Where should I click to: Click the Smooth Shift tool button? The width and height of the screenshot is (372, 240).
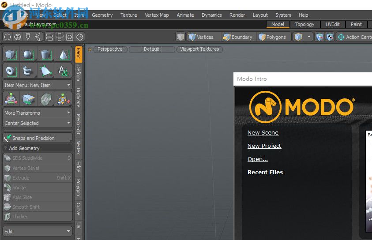point(38,207)
